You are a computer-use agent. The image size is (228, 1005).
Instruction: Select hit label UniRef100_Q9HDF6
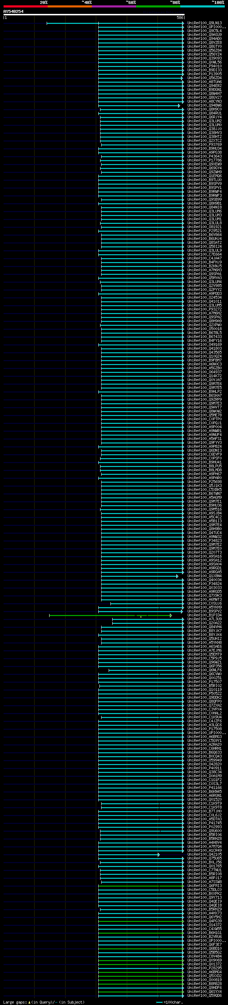coord(204,988)
